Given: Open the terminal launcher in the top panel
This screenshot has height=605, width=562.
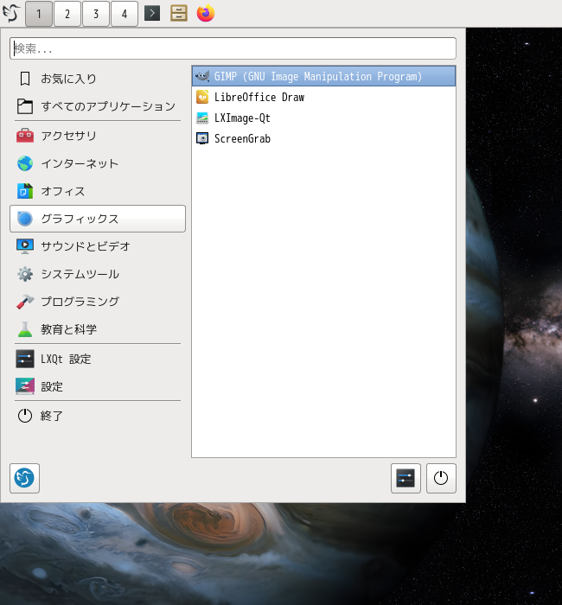Looking at the screenshot, I should click(152, 14).
